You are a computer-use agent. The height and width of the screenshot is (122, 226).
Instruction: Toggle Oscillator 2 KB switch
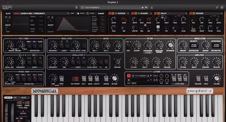coord(106,62)
